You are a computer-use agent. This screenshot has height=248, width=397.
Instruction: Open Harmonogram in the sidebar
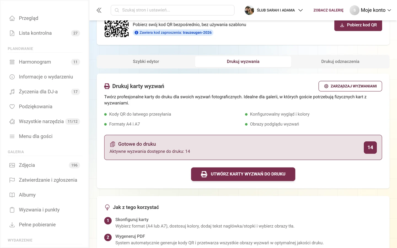tap(44, 62)
